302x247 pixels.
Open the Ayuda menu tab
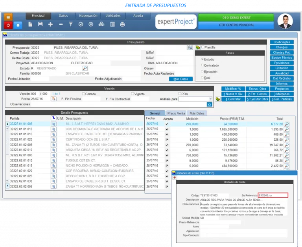click(x=138, y=16)
